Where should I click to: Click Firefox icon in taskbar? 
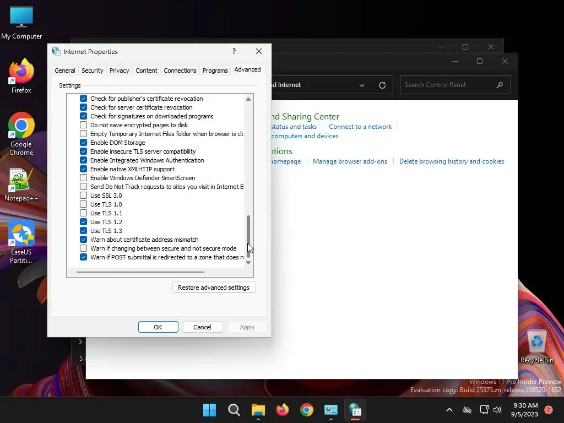[283, 410]
